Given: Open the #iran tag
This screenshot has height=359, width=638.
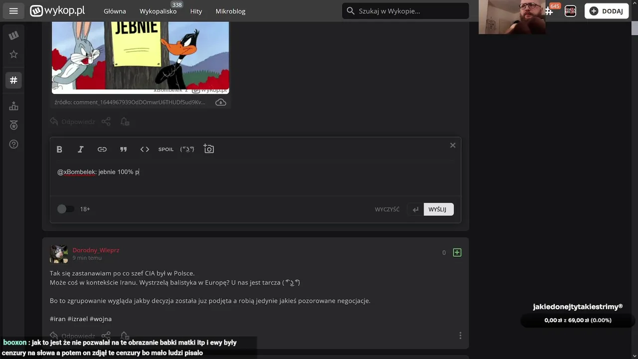Looking at the screenshot, I should pos(57,319).
